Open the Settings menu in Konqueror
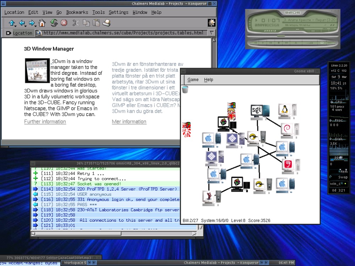This screenshot has height=266, width=355. 119,12
